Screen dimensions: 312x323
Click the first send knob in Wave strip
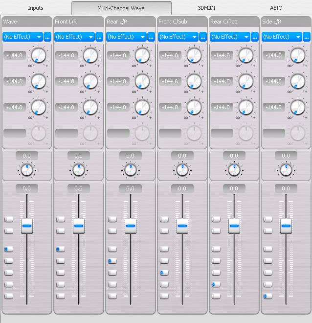38,56
